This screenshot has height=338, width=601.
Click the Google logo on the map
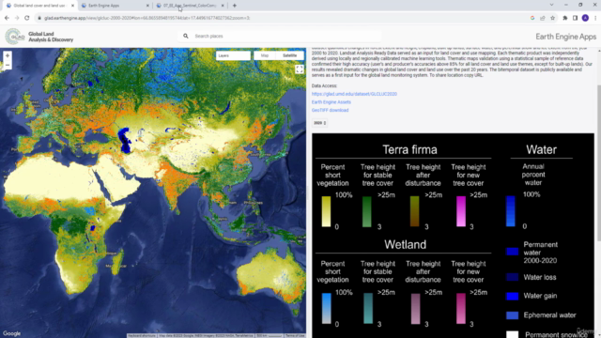tap(11, 333)
